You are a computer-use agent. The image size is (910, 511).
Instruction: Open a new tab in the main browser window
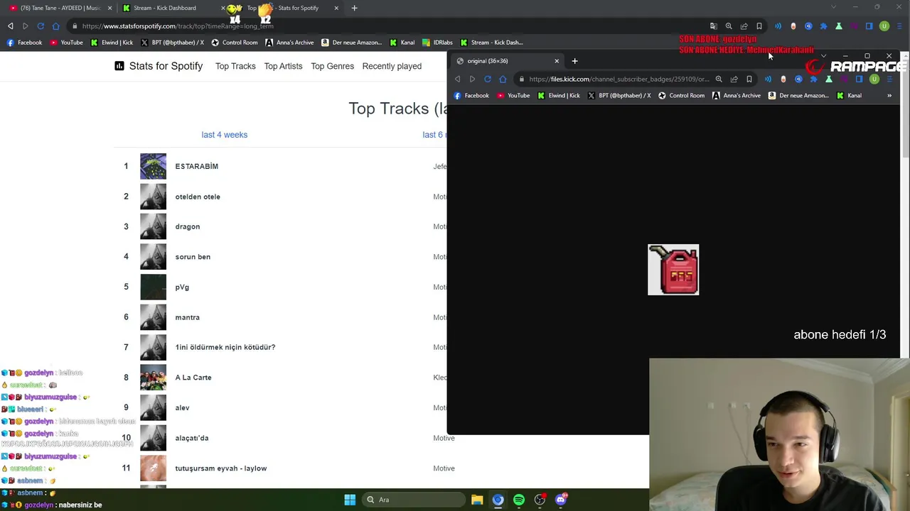pos(354,8)
